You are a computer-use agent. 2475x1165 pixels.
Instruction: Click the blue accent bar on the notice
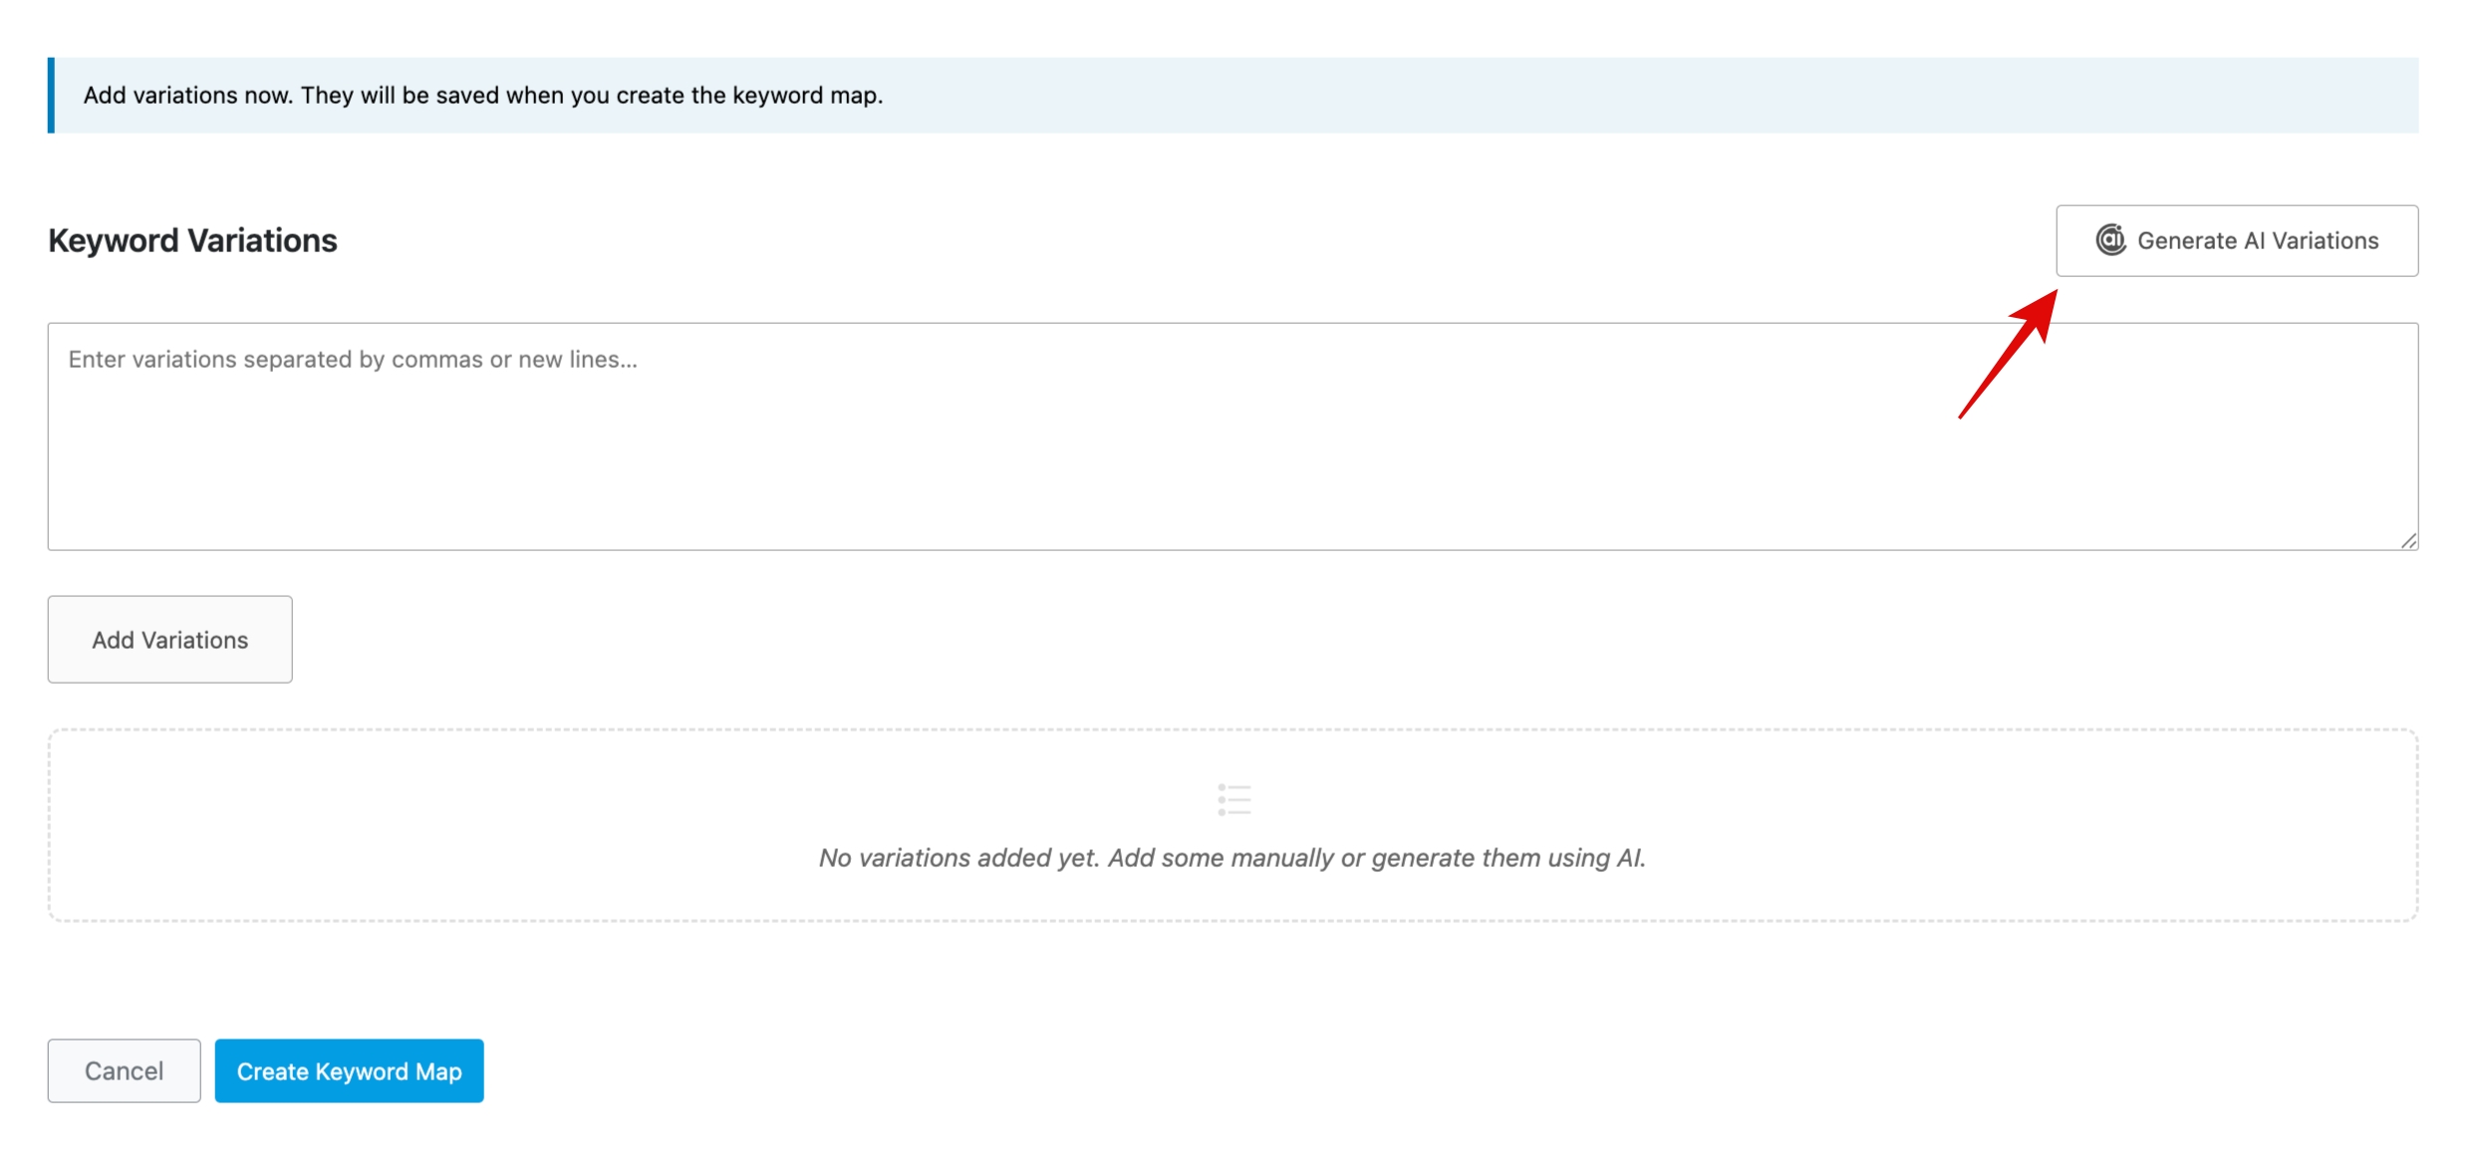pyautogui.click(x=51, y=96)
